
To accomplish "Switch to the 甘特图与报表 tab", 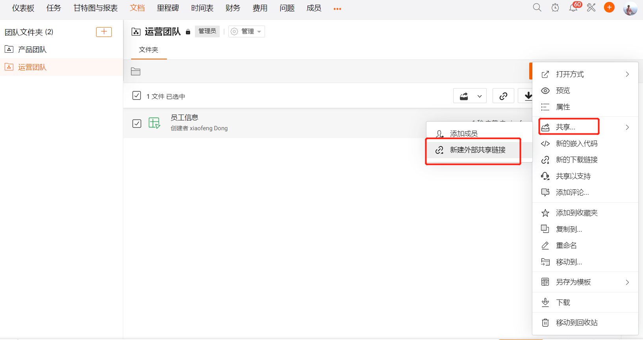I will 96,8.
